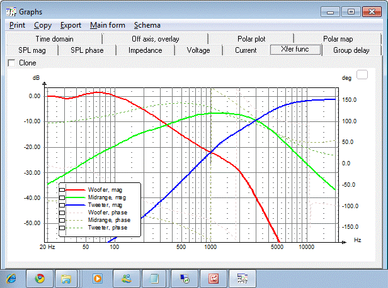Click the small square button near deg axis
Viewport: 388px width, 288px height.
[362, 75]
